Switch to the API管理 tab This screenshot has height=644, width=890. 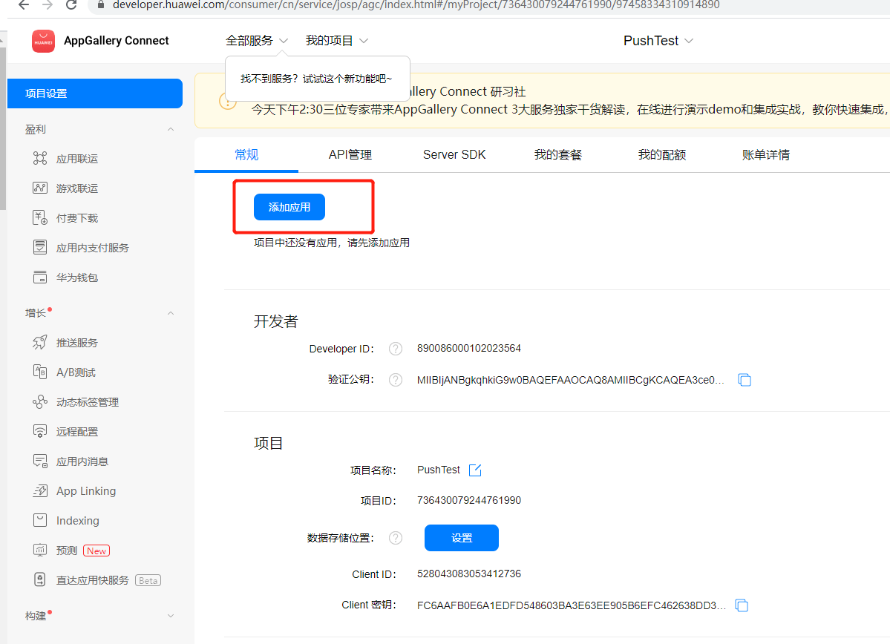(350, 155)
